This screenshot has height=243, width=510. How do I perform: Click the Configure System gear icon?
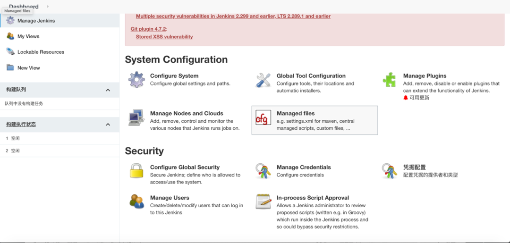tap(136, 80)
